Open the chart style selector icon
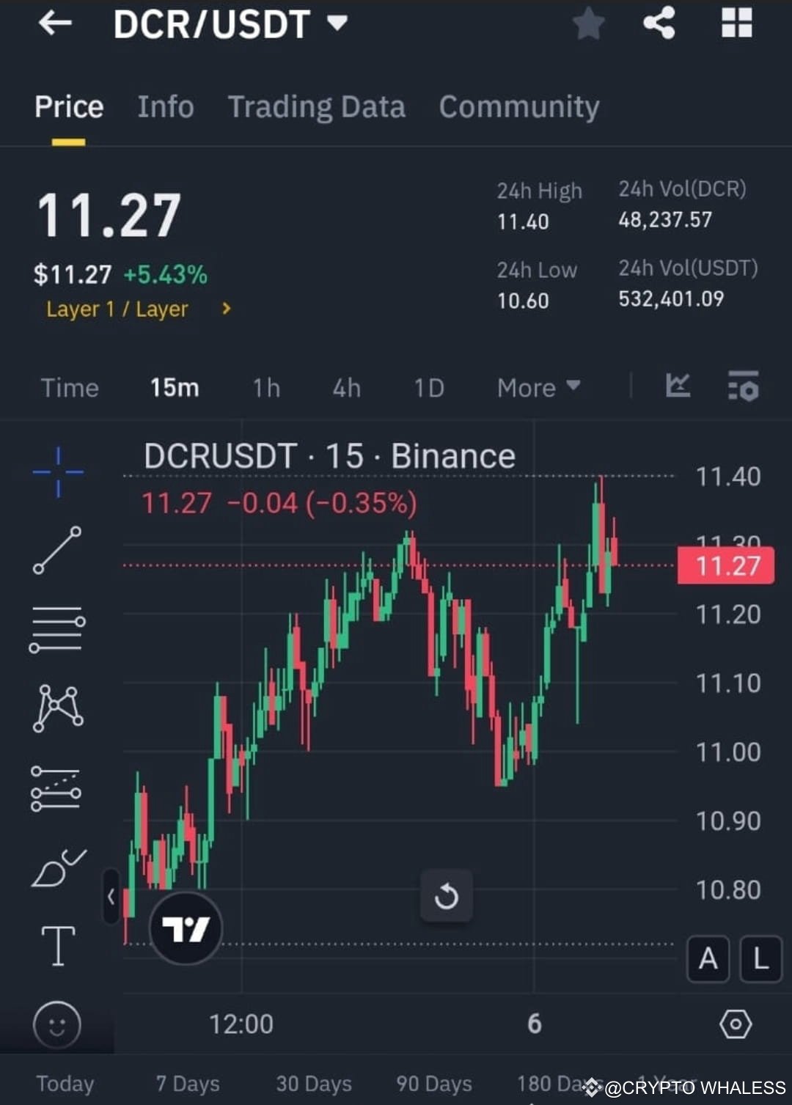The height and width of the screenshot is (1105, 792). (678, 388)
